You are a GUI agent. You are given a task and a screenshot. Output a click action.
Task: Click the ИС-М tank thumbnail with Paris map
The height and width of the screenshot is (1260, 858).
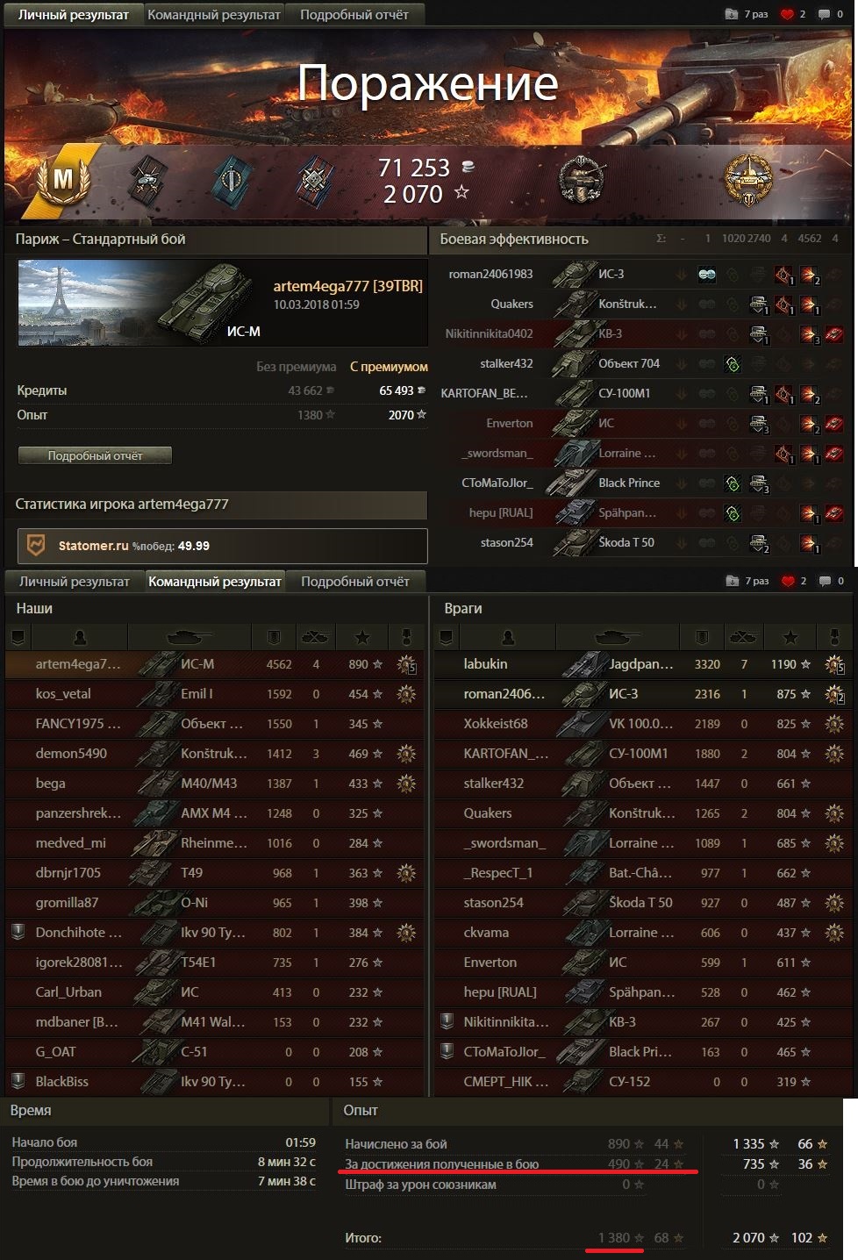(x=141, y=304)
